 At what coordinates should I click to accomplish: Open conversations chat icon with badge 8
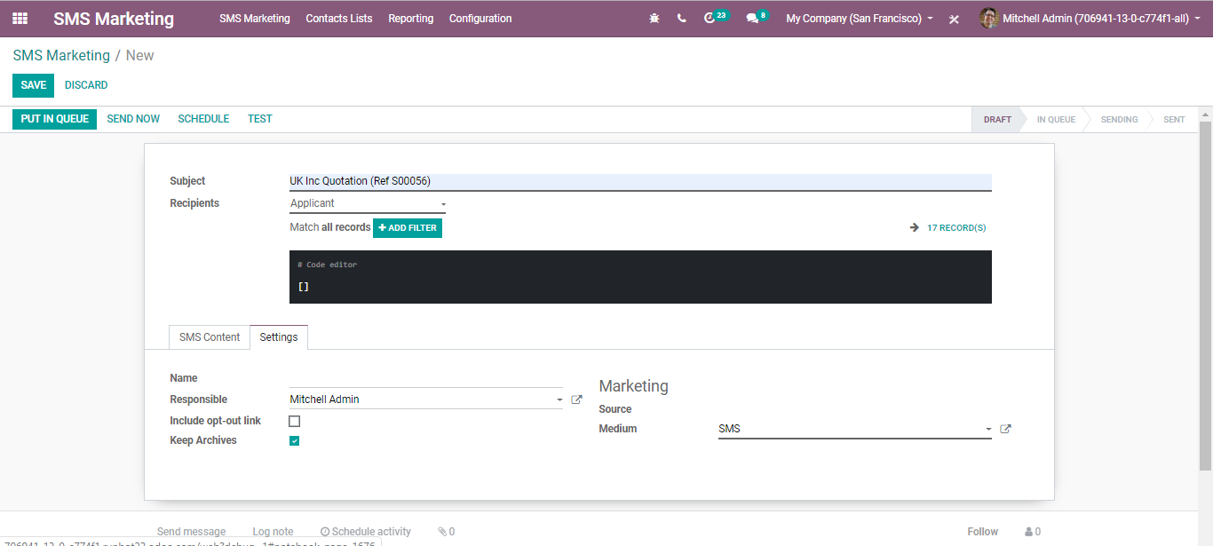tap(752, 18)
